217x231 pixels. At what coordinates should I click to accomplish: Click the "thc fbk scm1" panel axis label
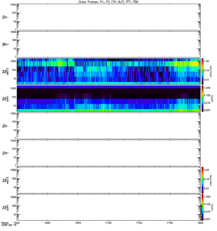[5, 207]
